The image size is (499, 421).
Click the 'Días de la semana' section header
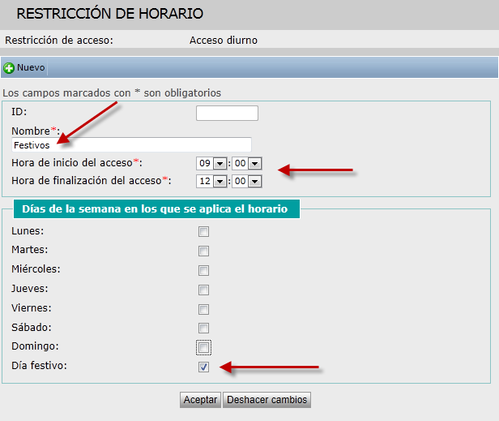pos(156,208)
